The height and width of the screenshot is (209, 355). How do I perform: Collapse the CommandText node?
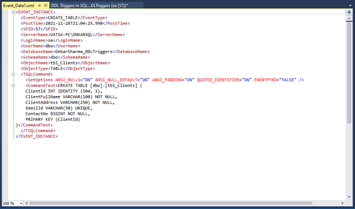click(x=13, y=86)
